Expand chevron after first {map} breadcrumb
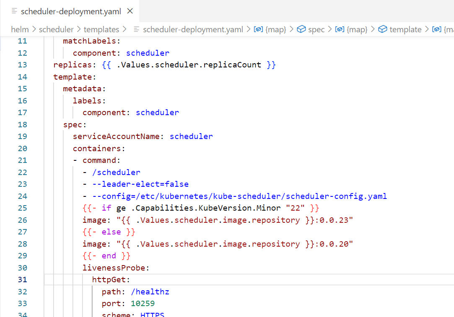Screen dimensions: 454x317 (x=292, y=29)
